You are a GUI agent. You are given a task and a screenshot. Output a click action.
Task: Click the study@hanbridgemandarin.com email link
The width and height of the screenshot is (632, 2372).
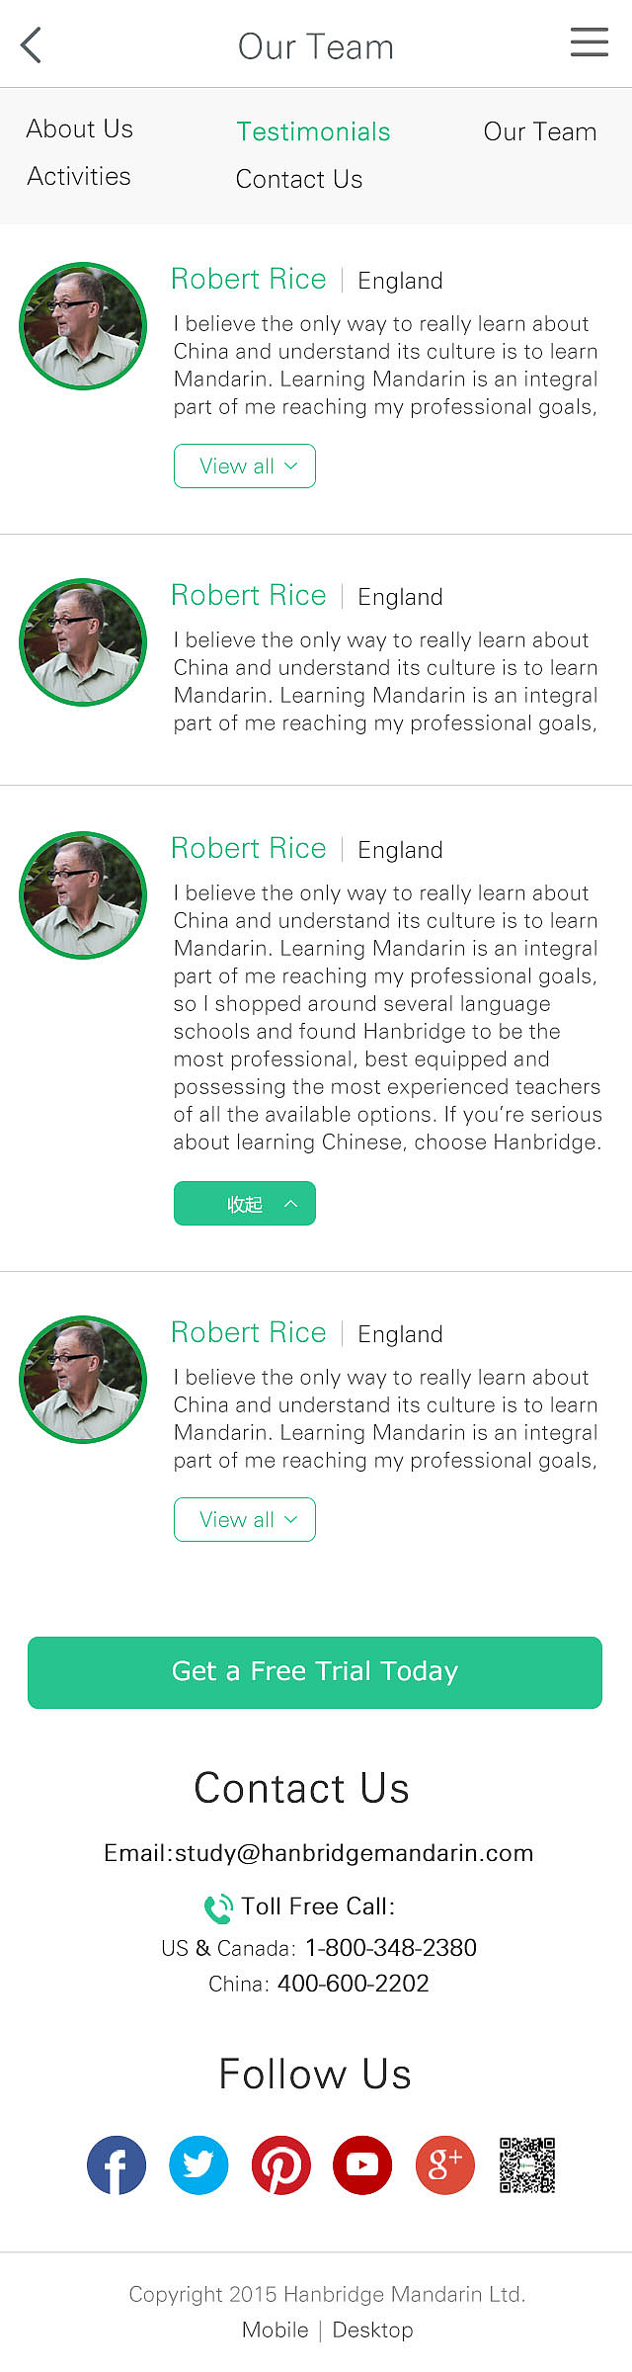354,1853
